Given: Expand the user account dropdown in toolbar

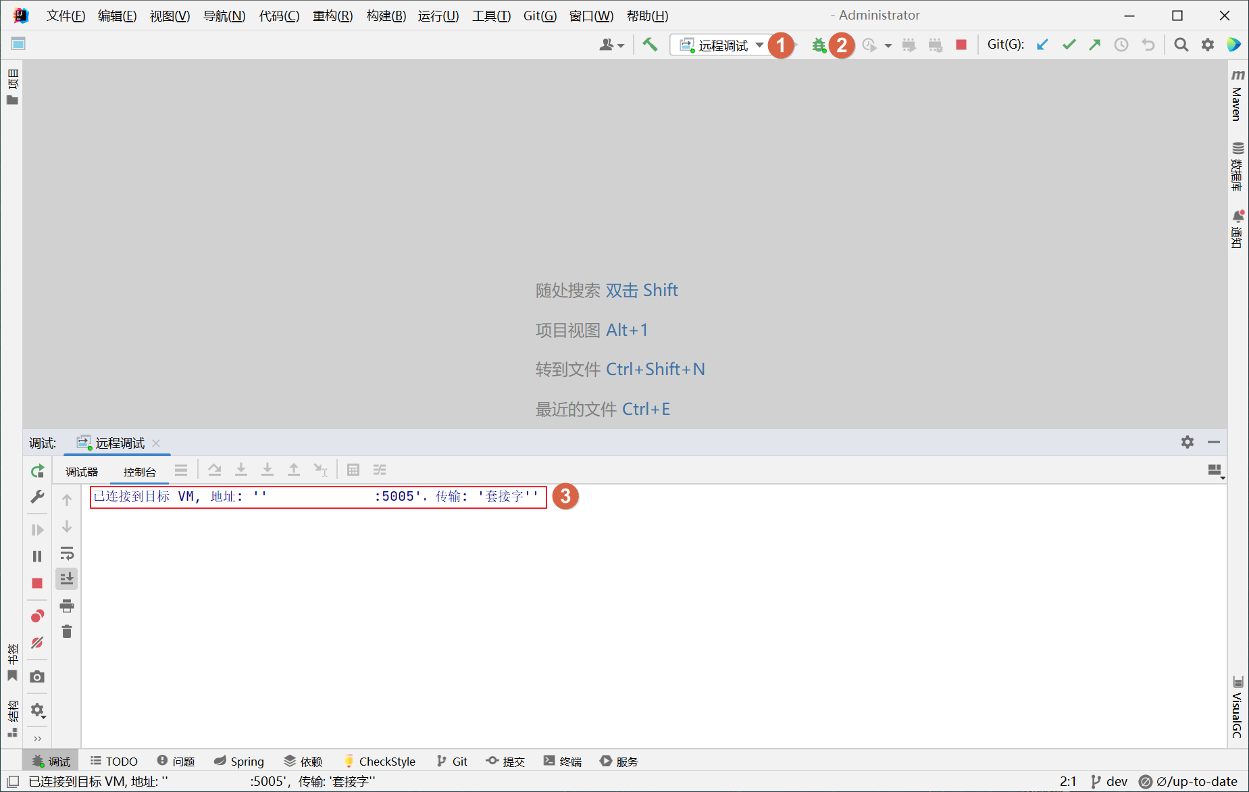Looking at the screenshot, I should click(611, 45).
